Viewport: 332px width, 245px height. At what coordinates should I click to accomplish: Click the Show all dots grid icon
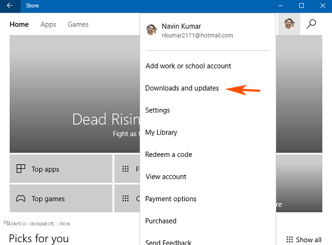click(x=289, y=239)
